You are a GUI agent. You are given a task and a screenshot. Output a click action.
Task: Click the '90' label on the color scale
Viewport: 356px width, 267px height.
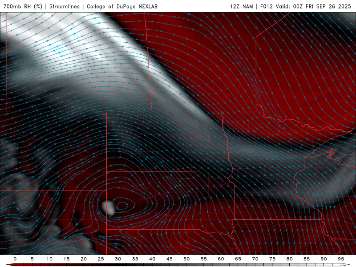324,259
